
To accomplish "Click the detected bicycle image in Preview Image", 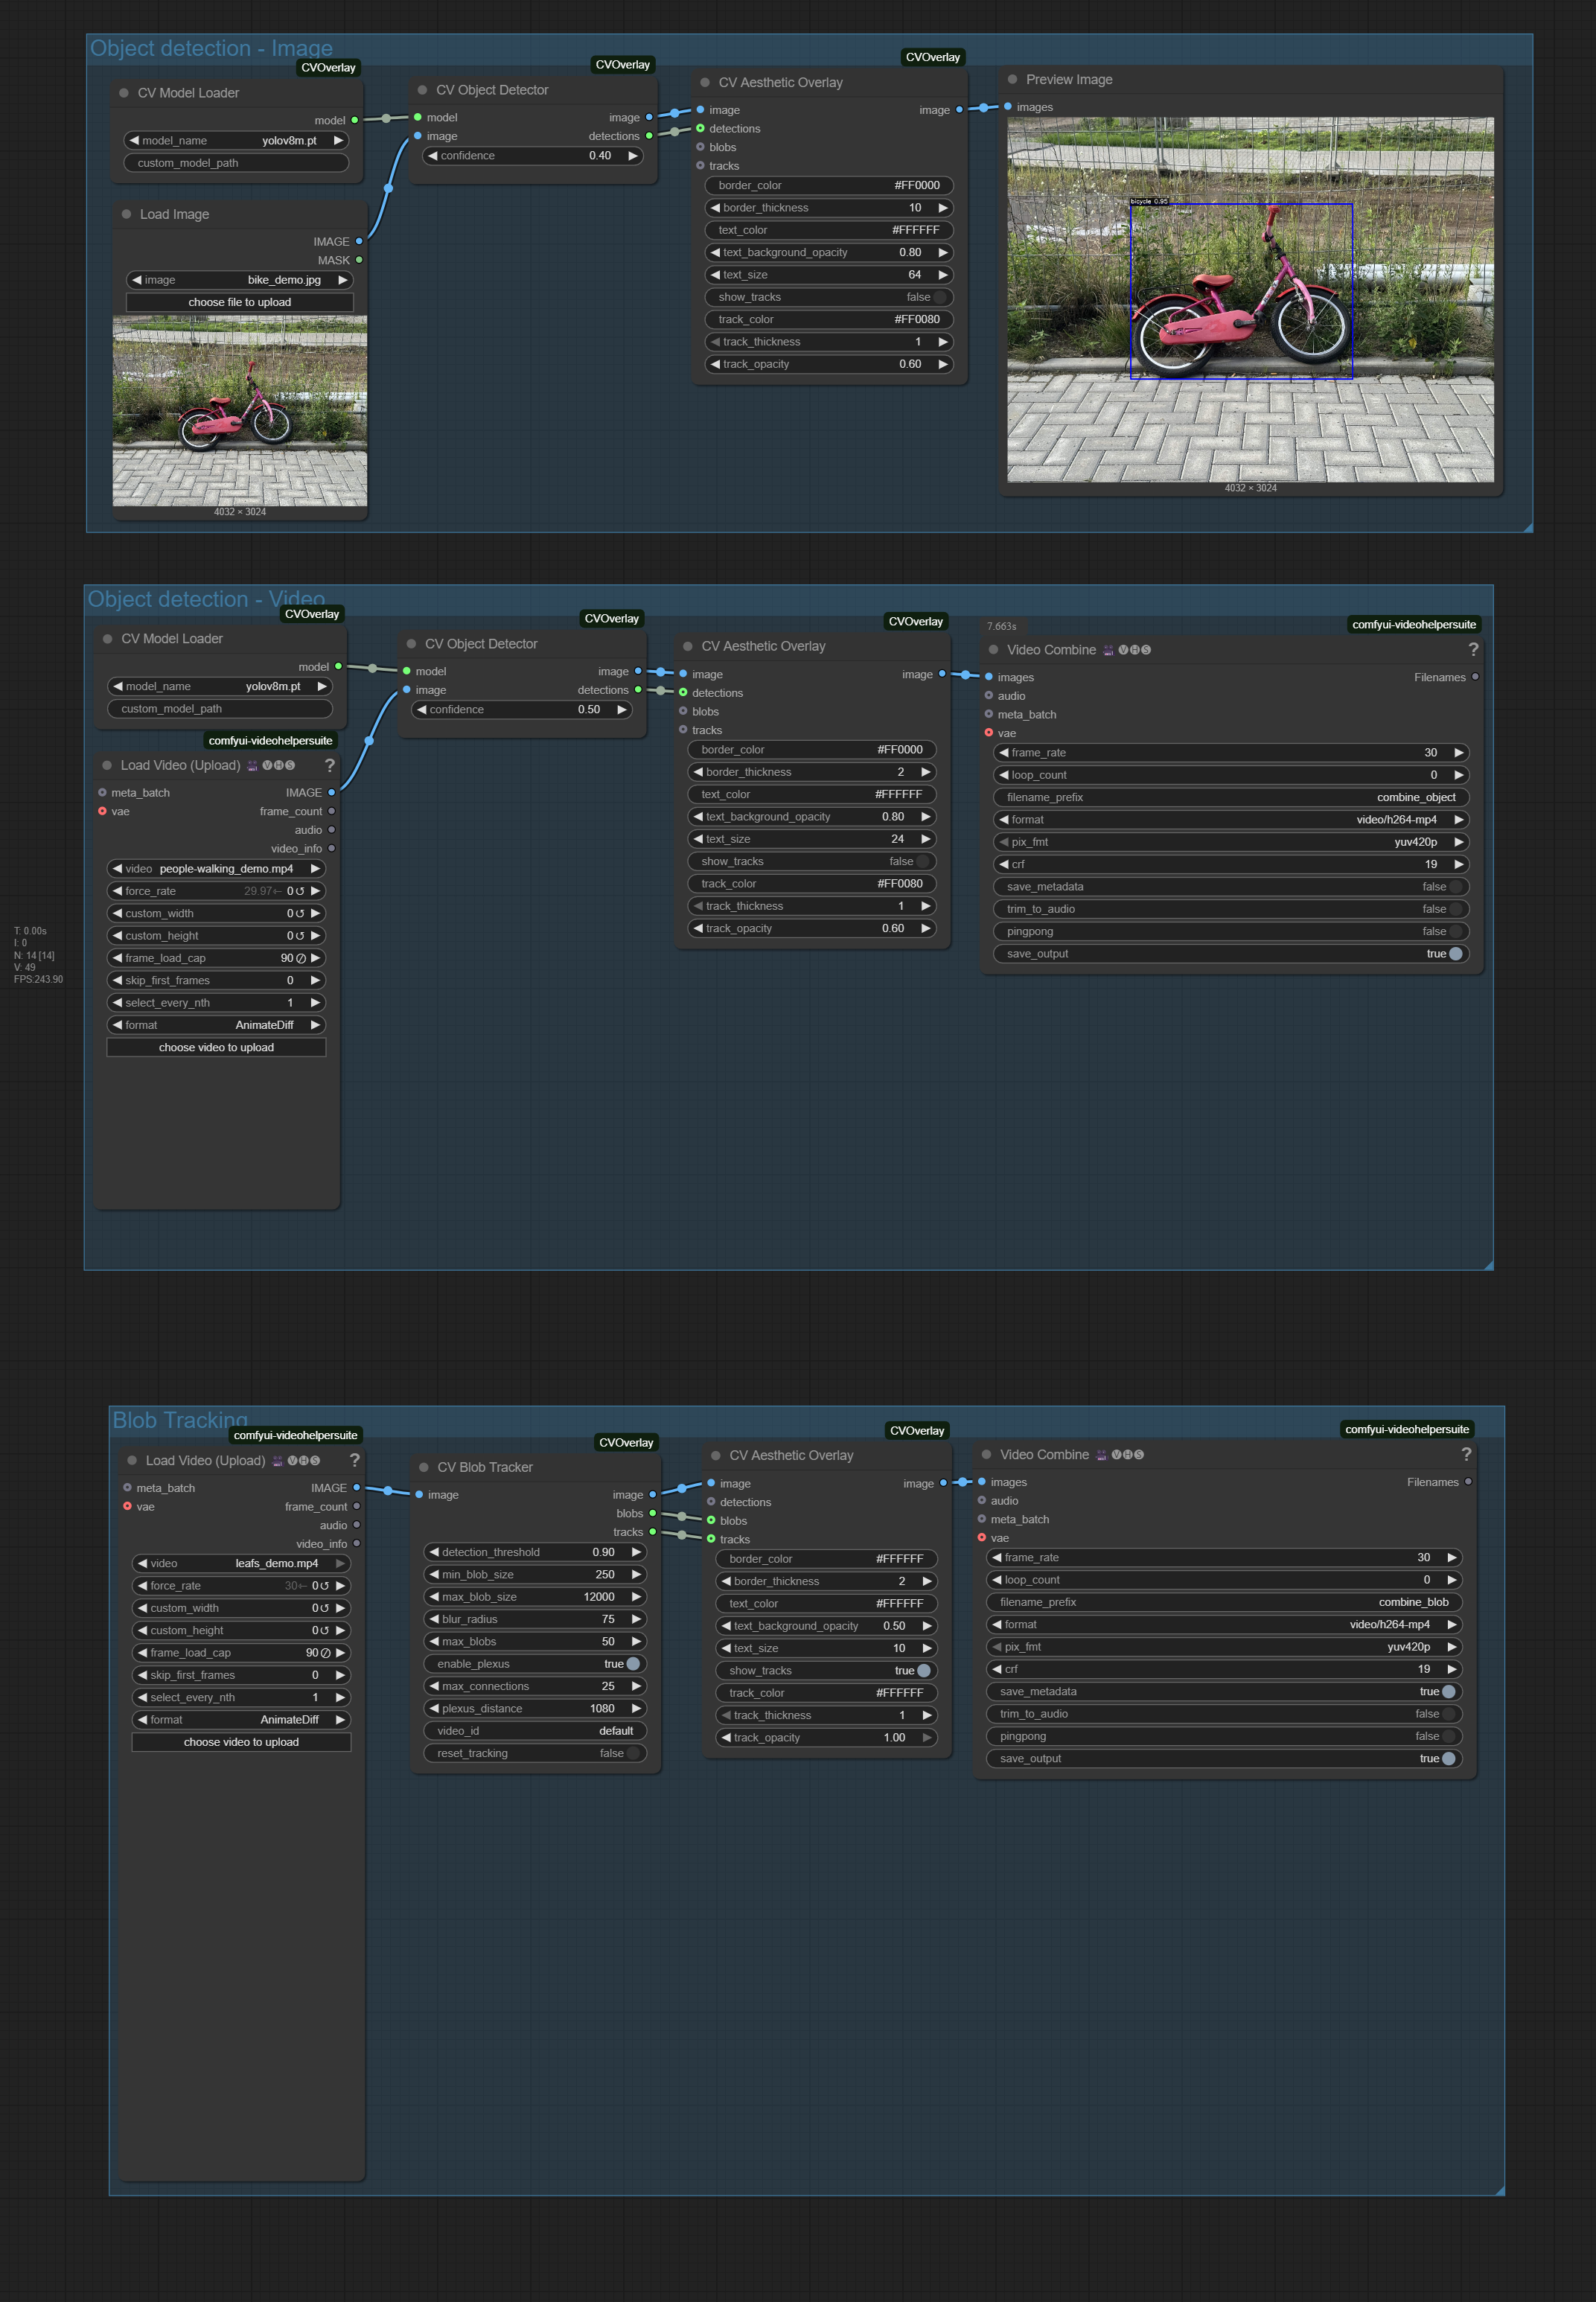I will [x=1250, y=300].
